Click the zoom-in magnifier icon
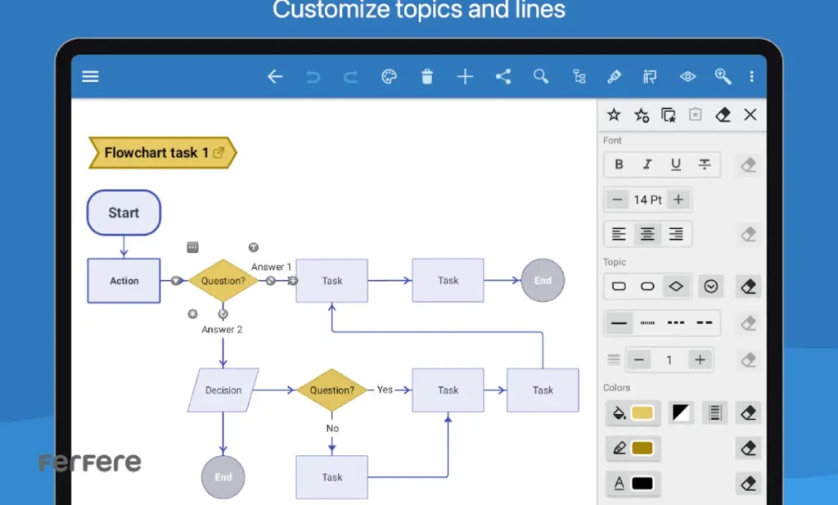 [x=723, y=77]
